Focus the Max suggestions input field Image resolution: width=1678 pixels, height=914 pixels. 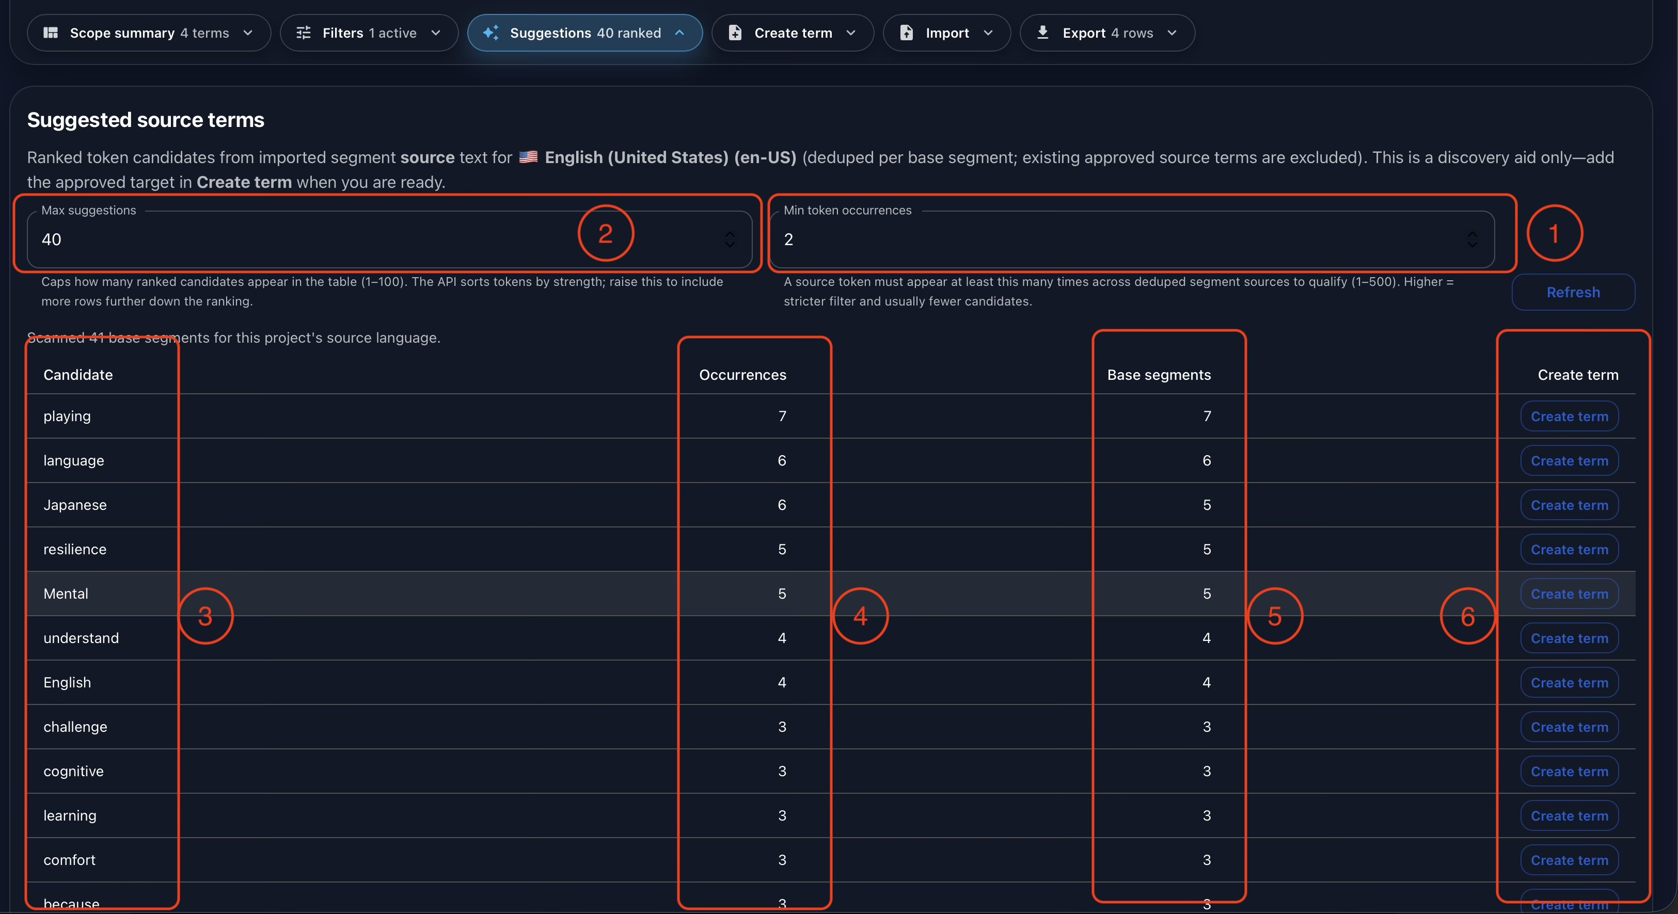pos(389,239)
